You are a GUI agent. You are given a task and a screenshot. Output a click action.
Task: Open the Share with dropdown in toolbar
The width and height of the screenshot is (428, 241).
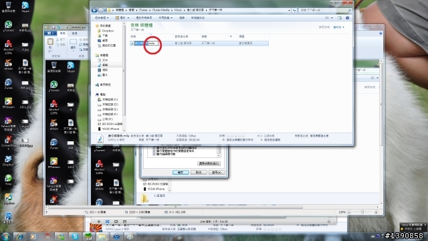[165, 18]
